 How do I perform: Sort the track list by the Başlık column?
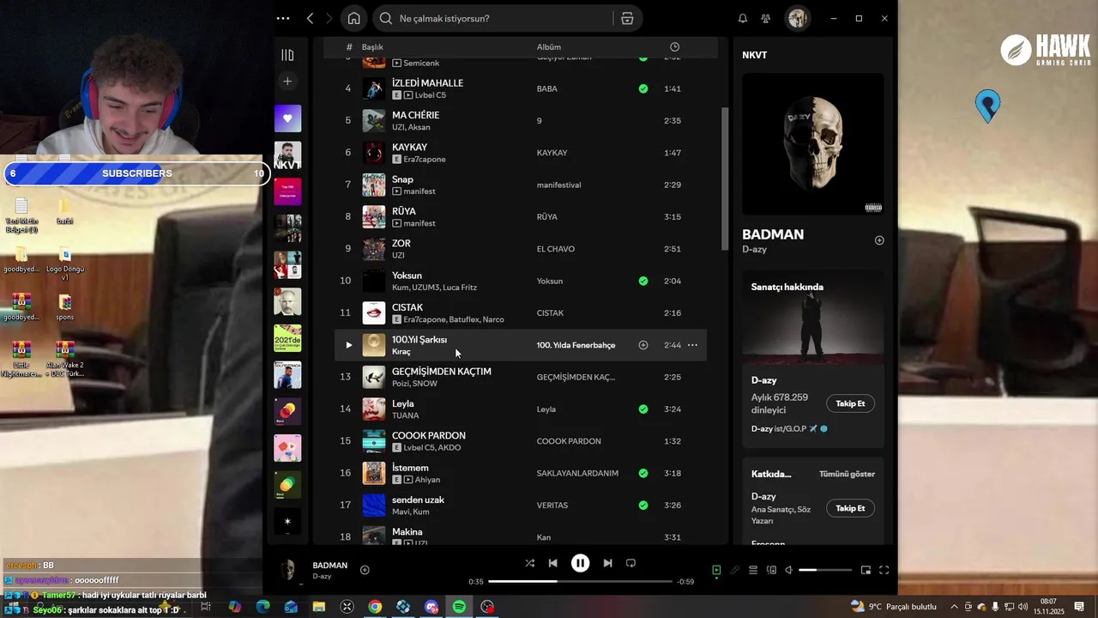[372, 47]
